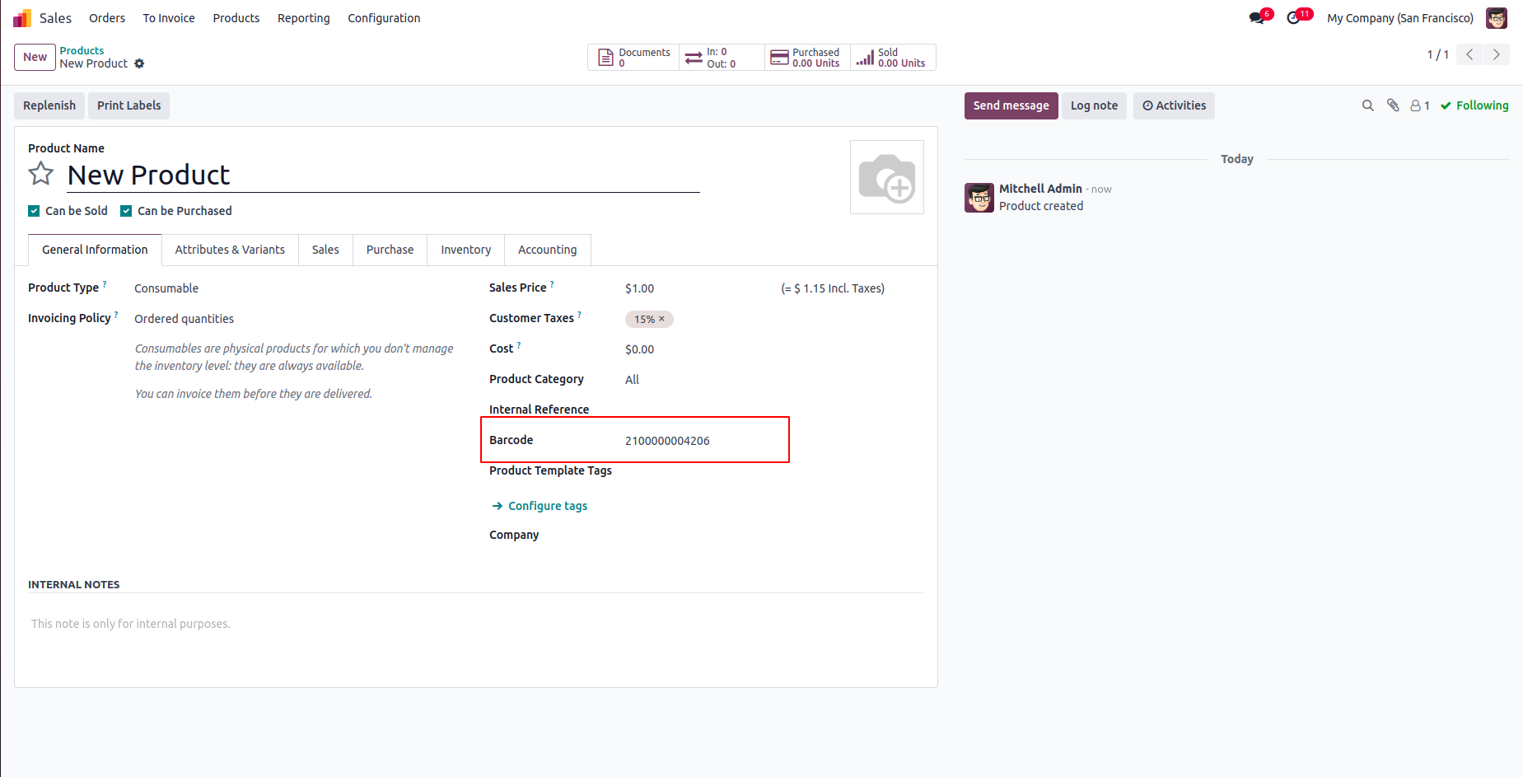Switch to Attributes & Variants tab

click(x=230, y=250)
